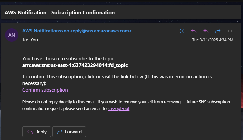Click the no-reply@sns.amazonaws.com address text
243x140 pixels.
(x=96, y=31)
